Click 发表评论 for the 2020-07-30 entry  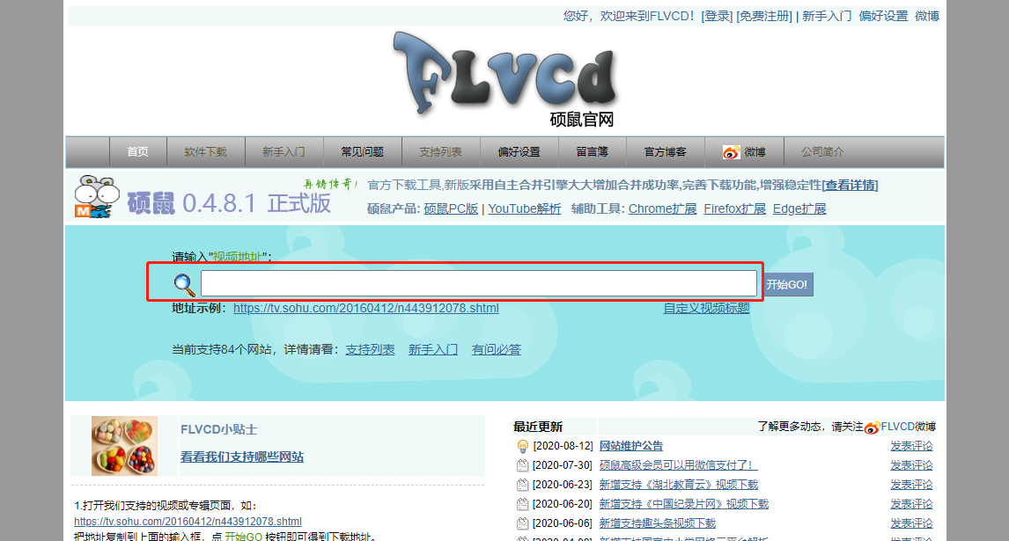(x=911, y=465)
